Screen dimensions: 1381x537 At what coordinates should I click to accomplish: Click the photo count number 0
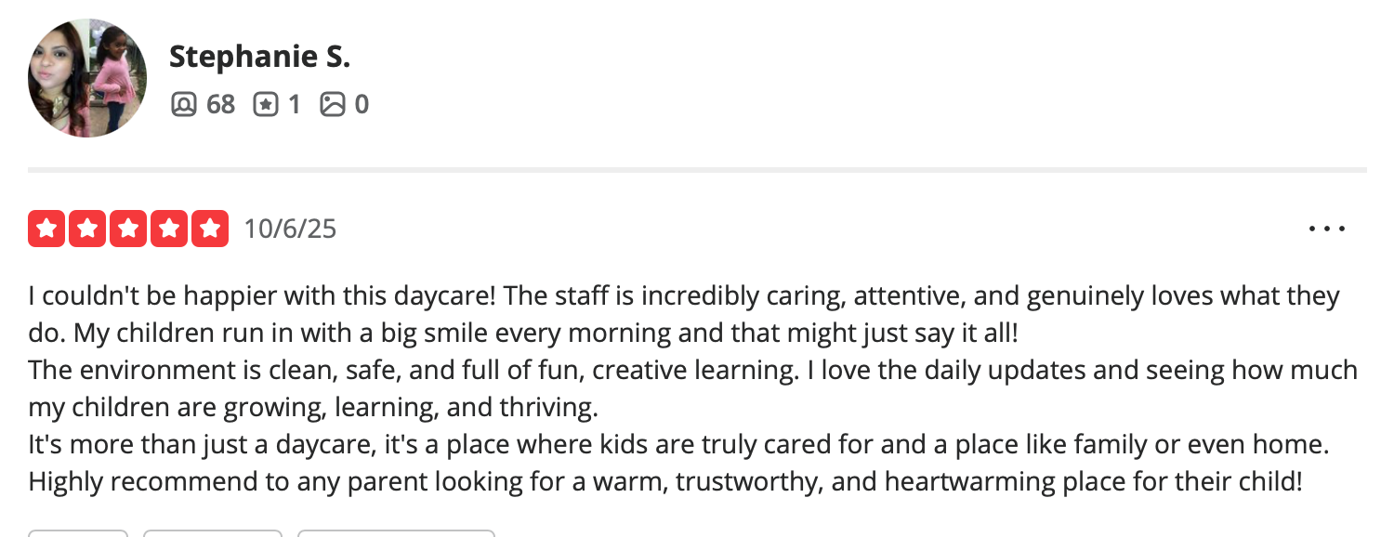(x=362, y=104)
